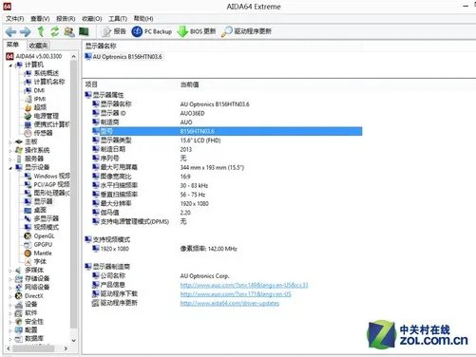This screenshot has height=357, width=476.
Task: Select the 显示器 ID row AUO36ED
Action: click(226, 113)
